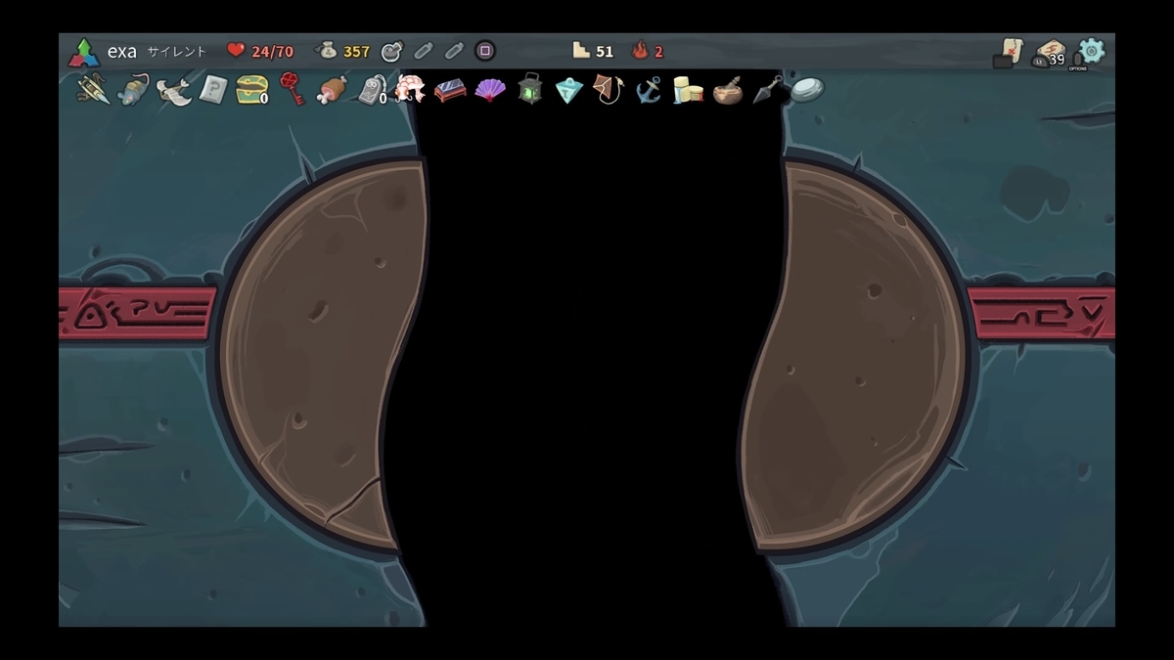Click the red flame ascension icon

pos(641,50)
